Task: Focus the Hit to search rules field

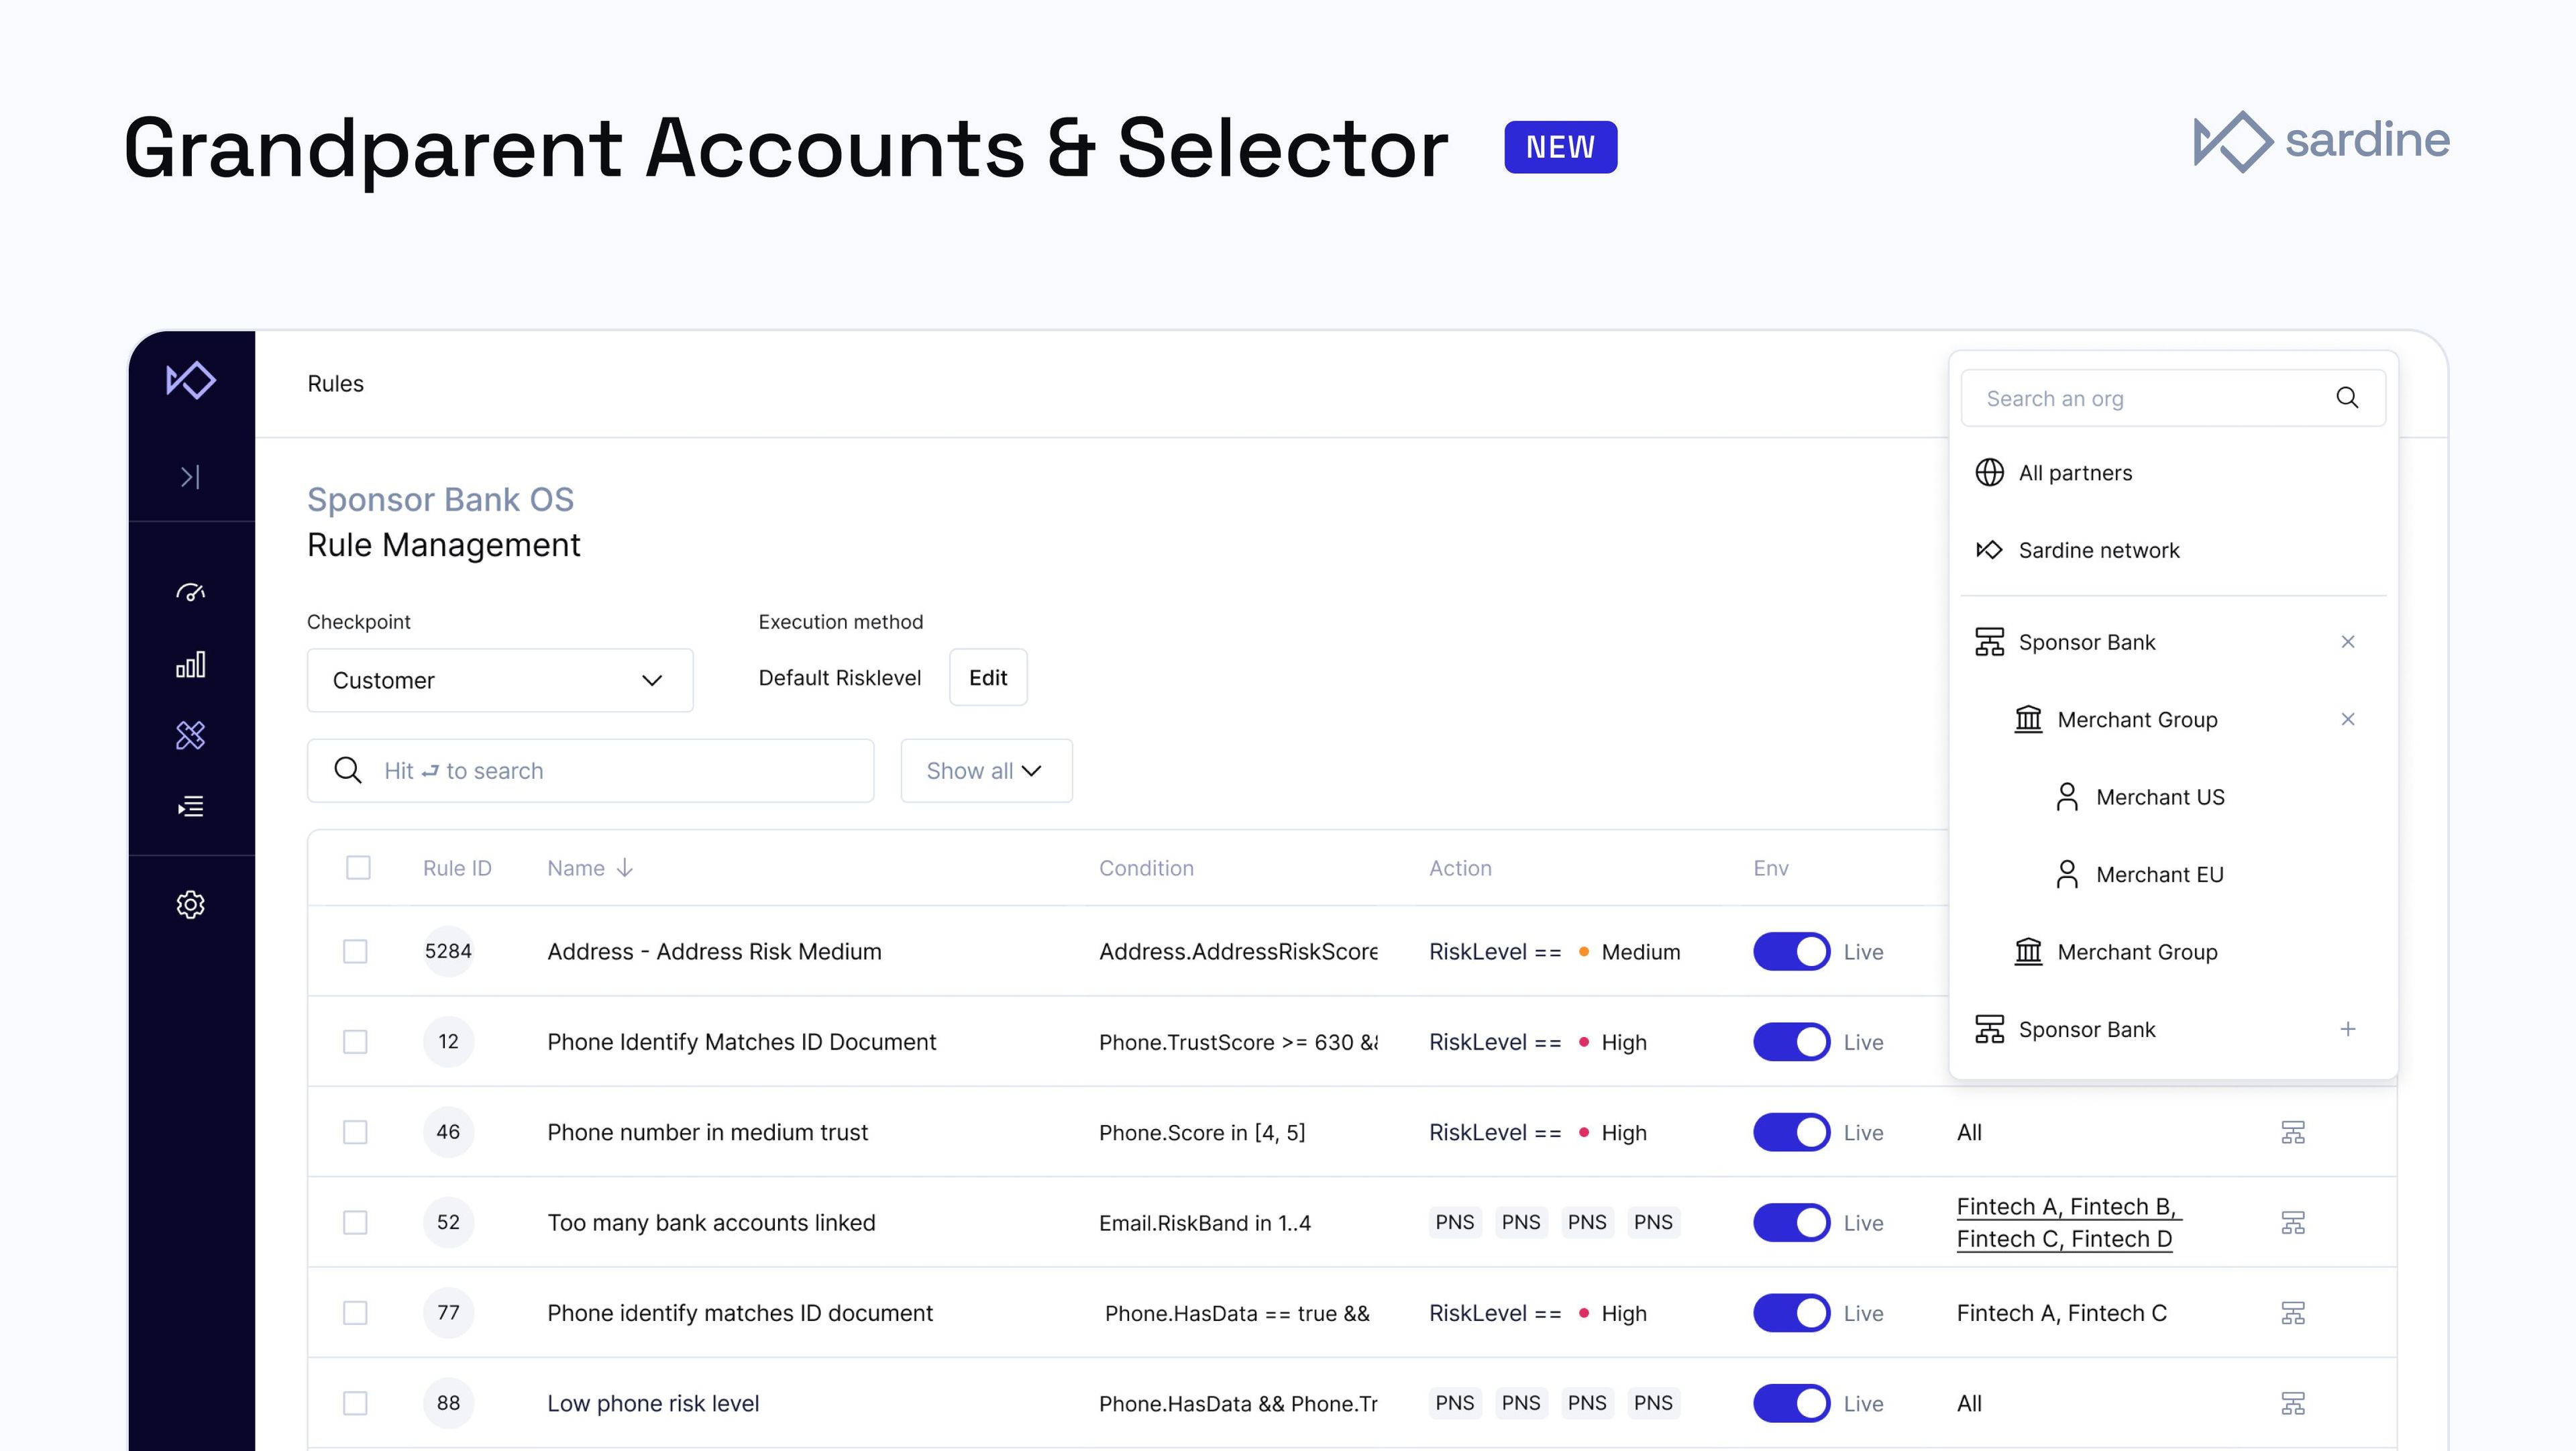Action: tap(590, 770)
